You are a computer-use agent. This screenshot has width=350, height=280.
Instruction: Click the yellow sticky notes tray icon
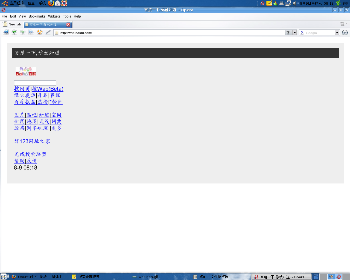pos(269,3)
